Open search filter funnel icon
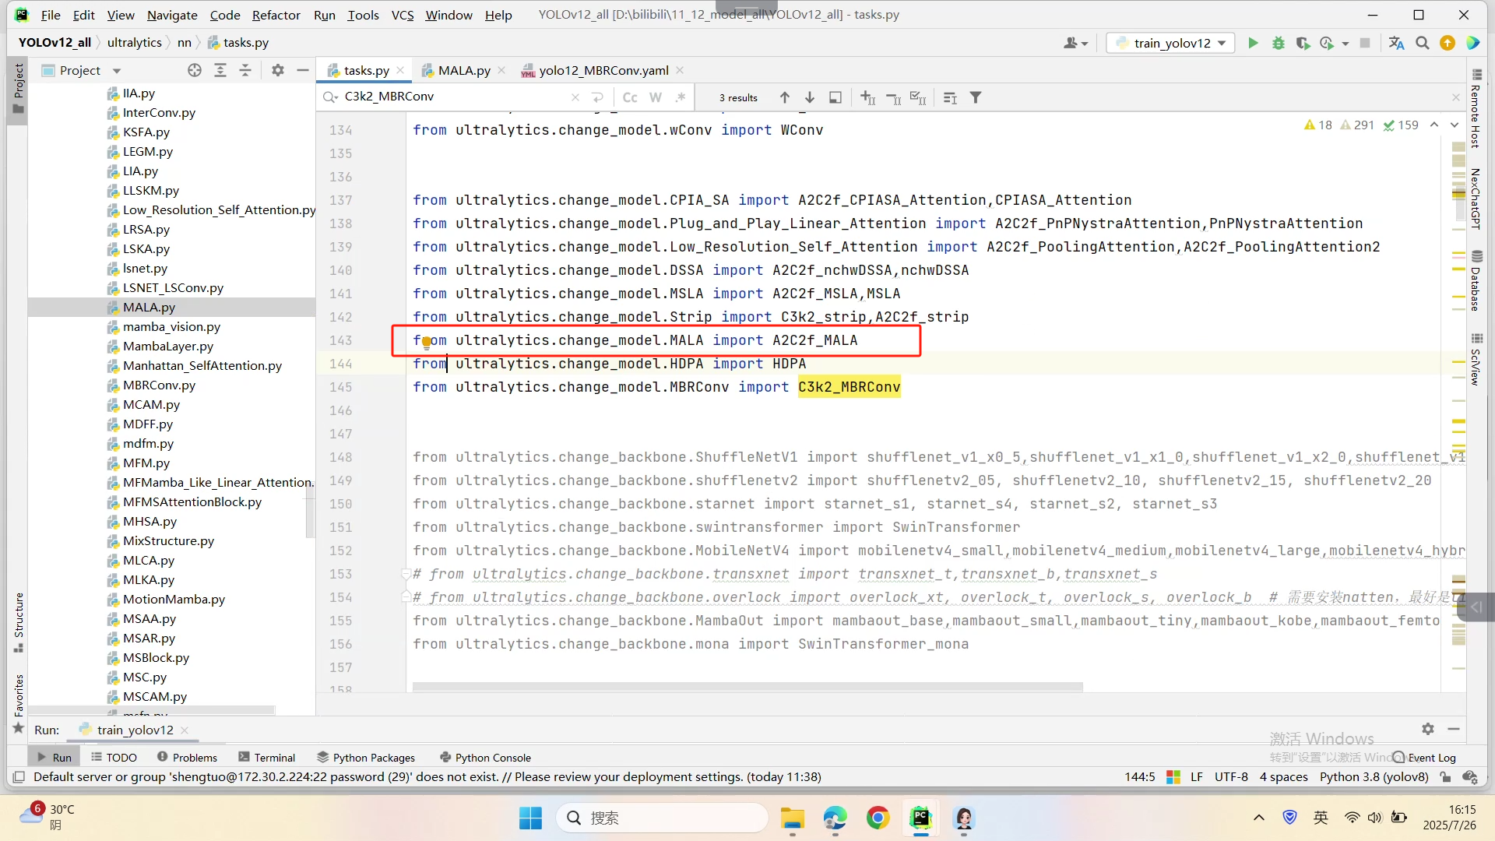 pyautogui.click(x=976, y=97)
